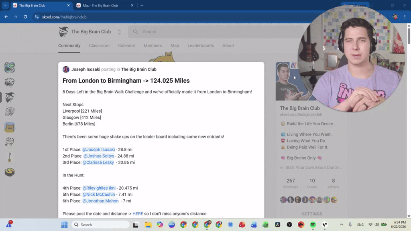Screen dimensions: 411x231
Task: Open File Explorer from taskbar
Action: tap(148, 225)
